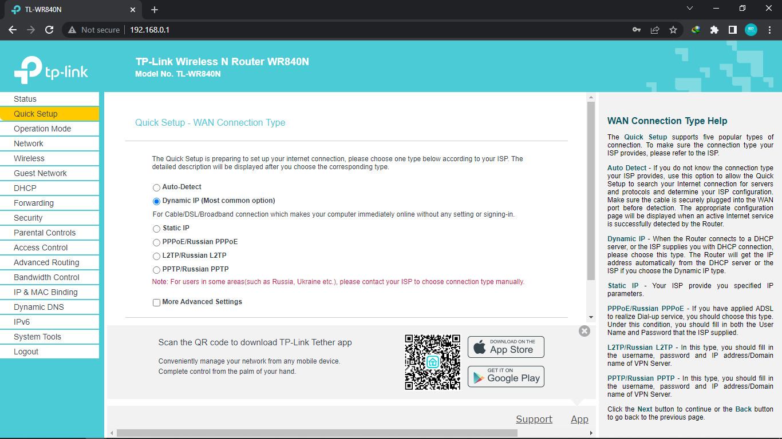782x439 pixels.
Task: Click the scroll up arrow of setup panel
Action: pyautogui.click(x=591, y=98)
